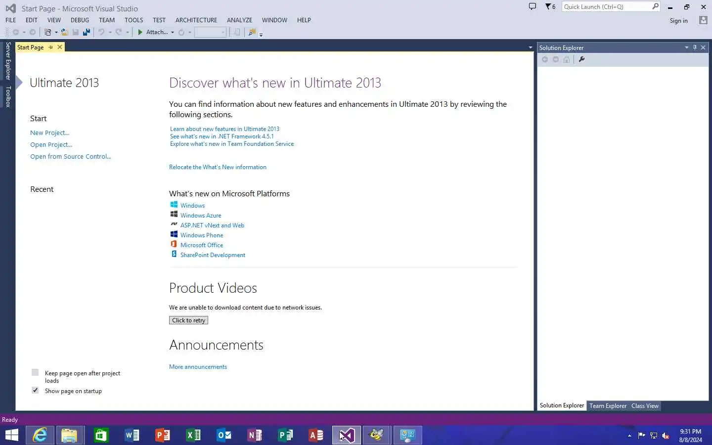Open the Redo history dropdown arrow
This screenshot has width=712, height=445.
[x=127, y=33]
